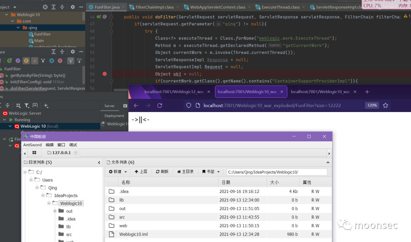411x242 pixels.
Task: Open Group By in Services toolbar
Action: click(x=18, y=106)
